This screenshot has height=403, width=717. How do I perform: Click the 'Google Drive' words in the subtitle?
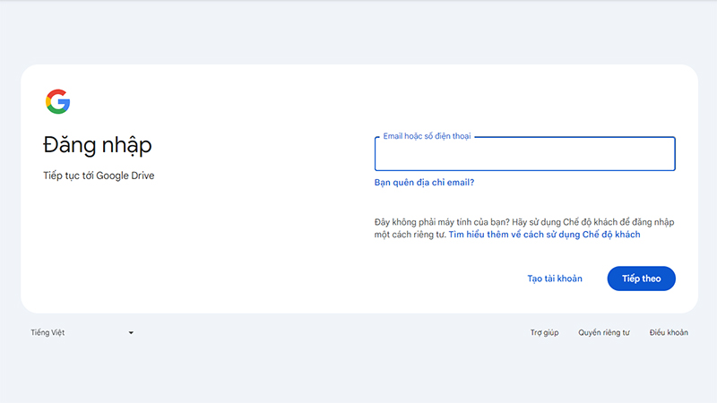tap(126, 176)
